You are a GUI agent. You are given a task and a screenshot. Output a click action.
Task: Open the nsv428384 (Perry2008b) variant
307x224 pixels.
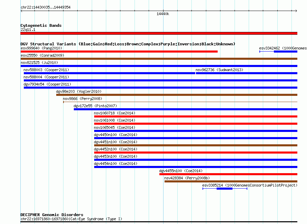pos(187,178)
